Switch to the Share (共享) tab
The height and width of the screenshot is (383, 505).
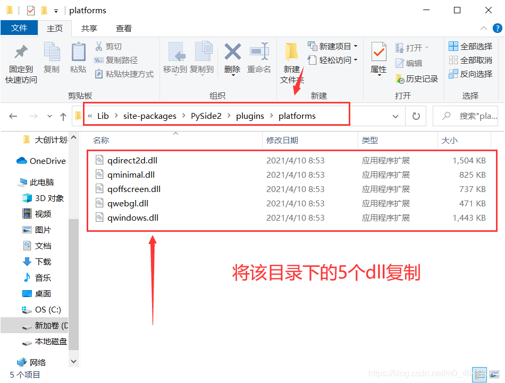89,28
